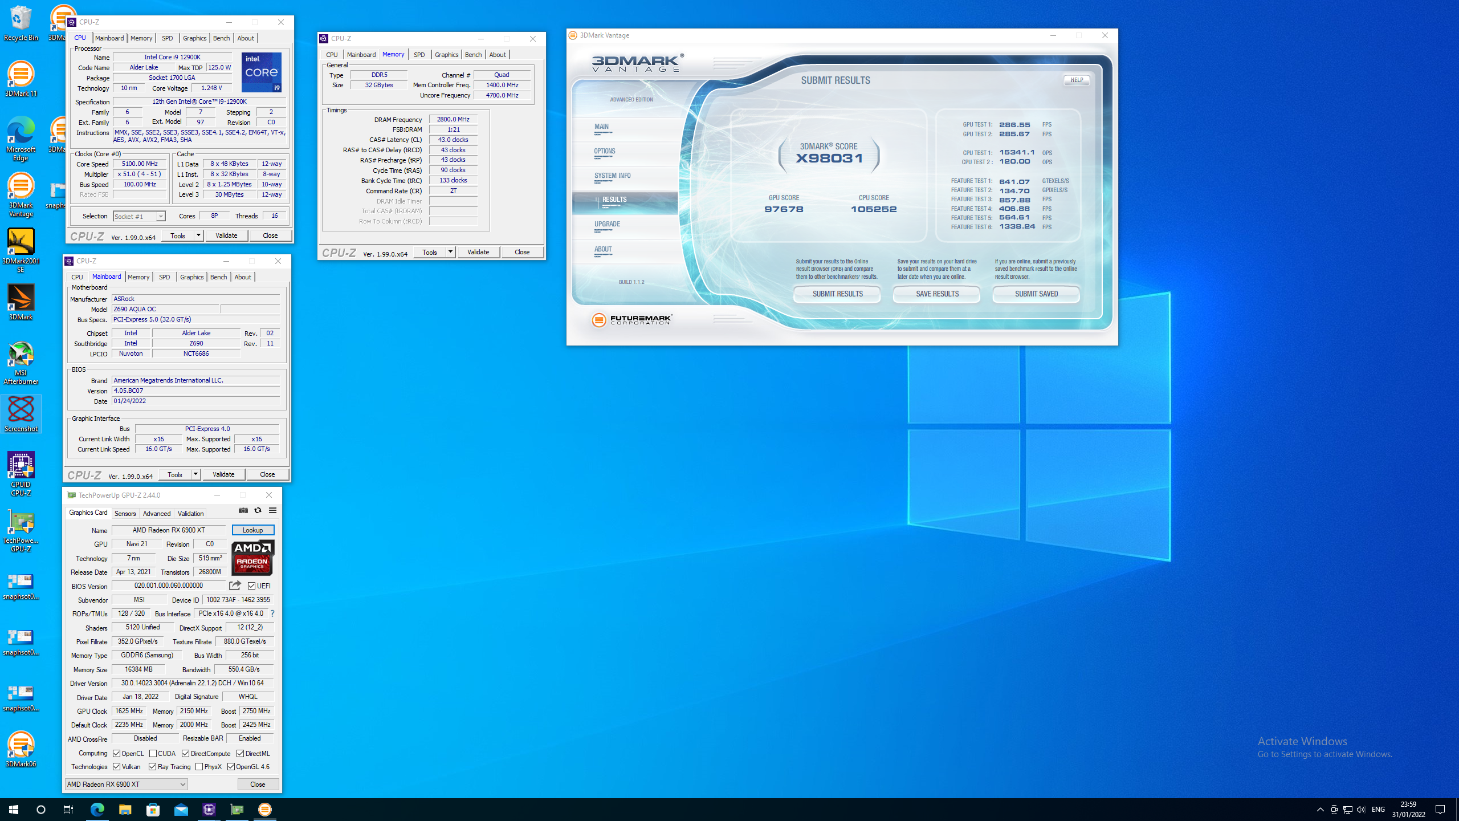This screenshot has height=821, width=1459.
Task: Open the Validation tab in GPU-Z
Action: (190, 513)
